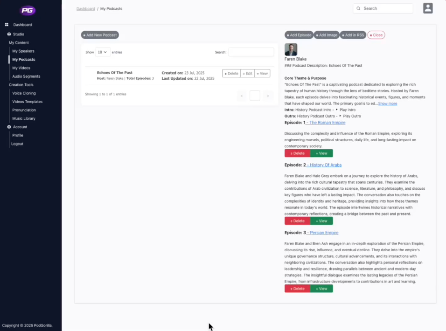
Task: Open Voice Cloning in the sidebar
Action: point(24,93)
